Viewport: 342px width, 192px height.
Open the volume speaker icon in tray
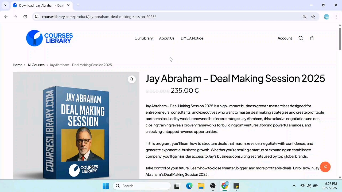coord(309,186)
